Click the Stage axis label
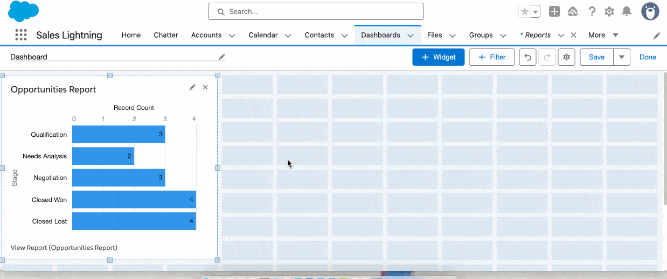This screenshot has height=279, width=667. coord(15,178)
